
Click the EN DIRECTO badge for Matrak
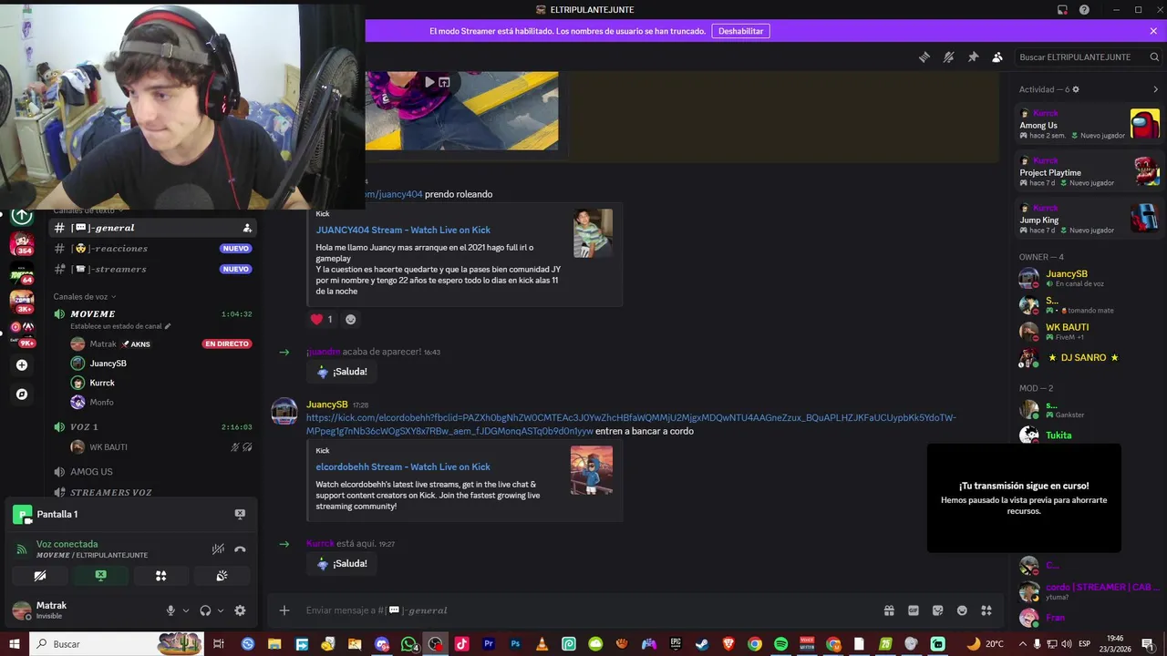(x=226, y=344)
